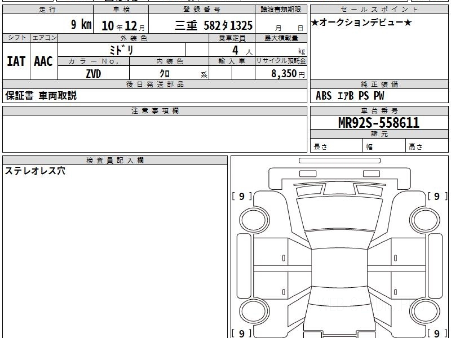
Task: Select exterior color value "ミドリ"
Action: tap(122, 50)
